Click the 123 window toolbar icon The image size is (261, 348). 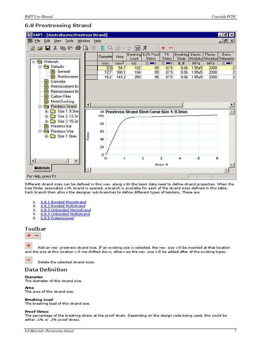(137, 48)
